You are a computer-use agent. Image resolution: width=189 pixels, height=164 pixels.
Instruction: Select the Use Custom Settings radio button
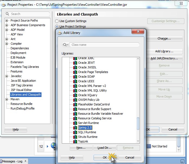click(x=57, y=21)
